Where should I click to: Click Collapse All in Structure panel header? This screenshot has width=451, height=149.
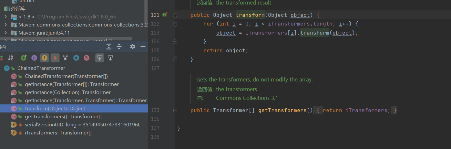[119, 47]
